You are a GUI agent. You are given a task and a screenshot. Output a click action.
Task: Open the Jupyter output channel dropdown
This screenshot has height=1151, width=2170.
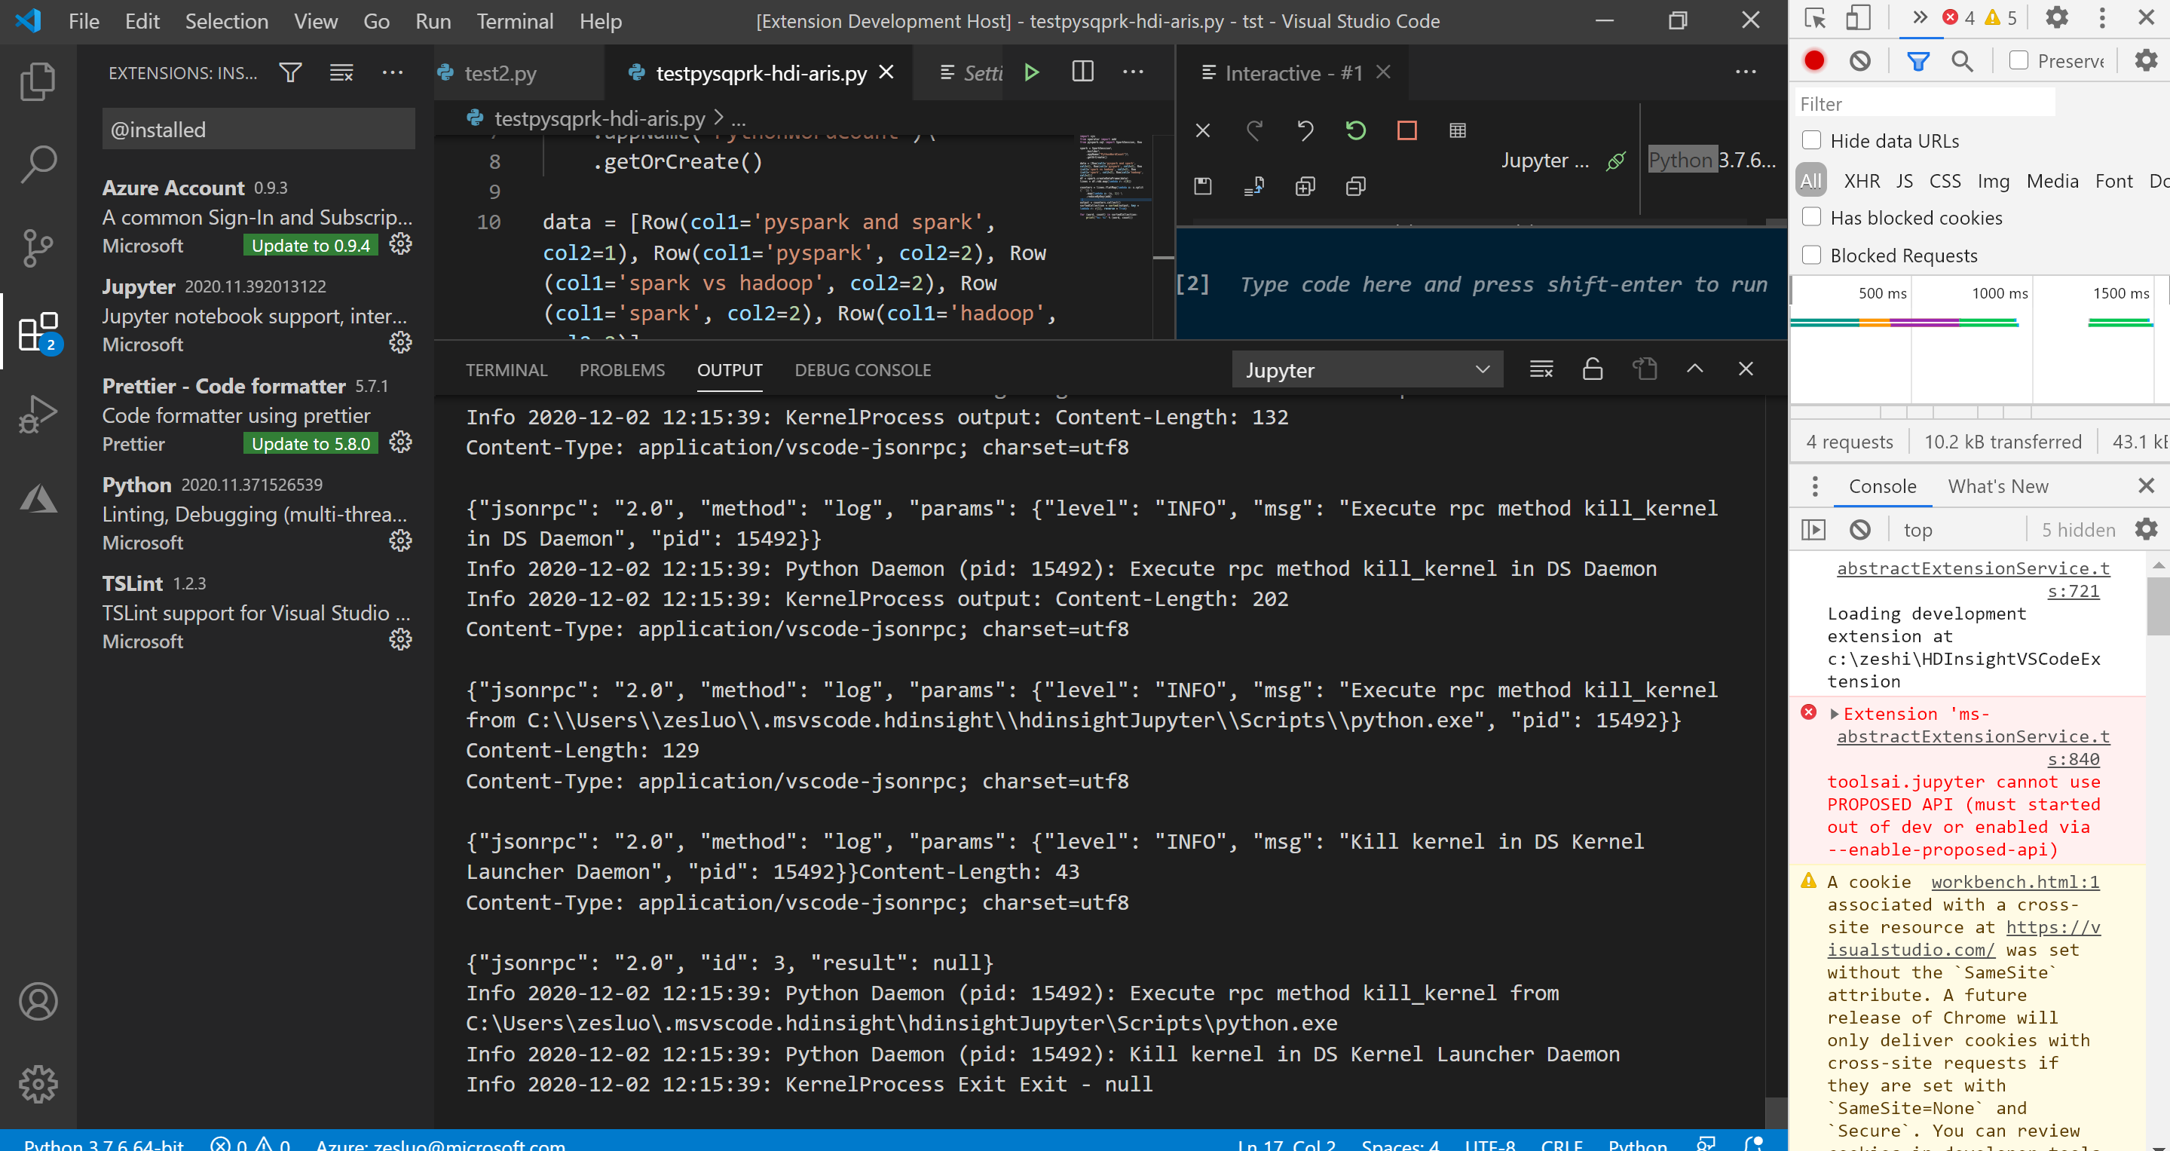1367,369
